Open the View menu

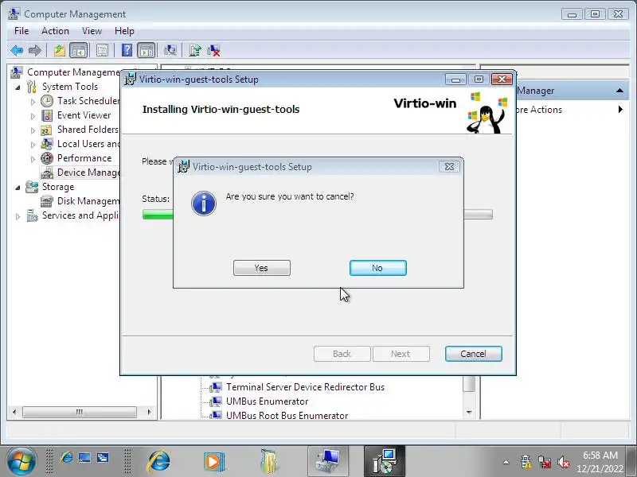(92, 31)
